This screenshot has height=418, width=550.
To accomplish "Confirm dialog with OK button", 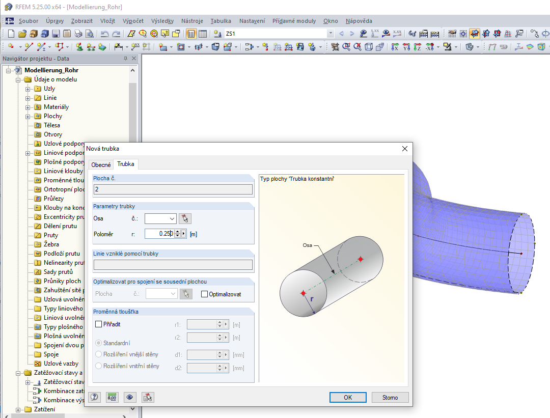I will pyautogui.click(x=348, y=397).
